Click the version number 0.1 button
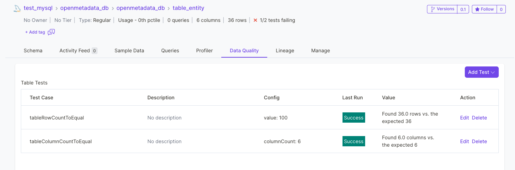Viewport: 515px width, 170px height. tap(463, 9)
